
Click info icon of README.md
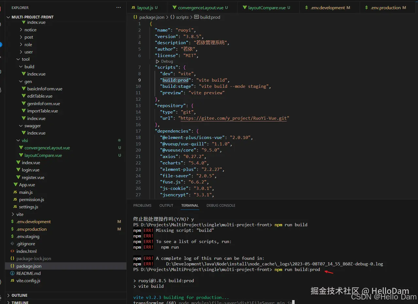click(12, 273)
